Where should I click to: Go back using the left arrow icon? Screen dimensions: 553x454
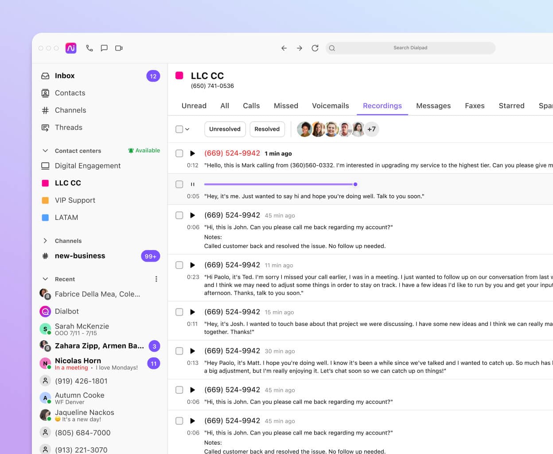(284, 48)
